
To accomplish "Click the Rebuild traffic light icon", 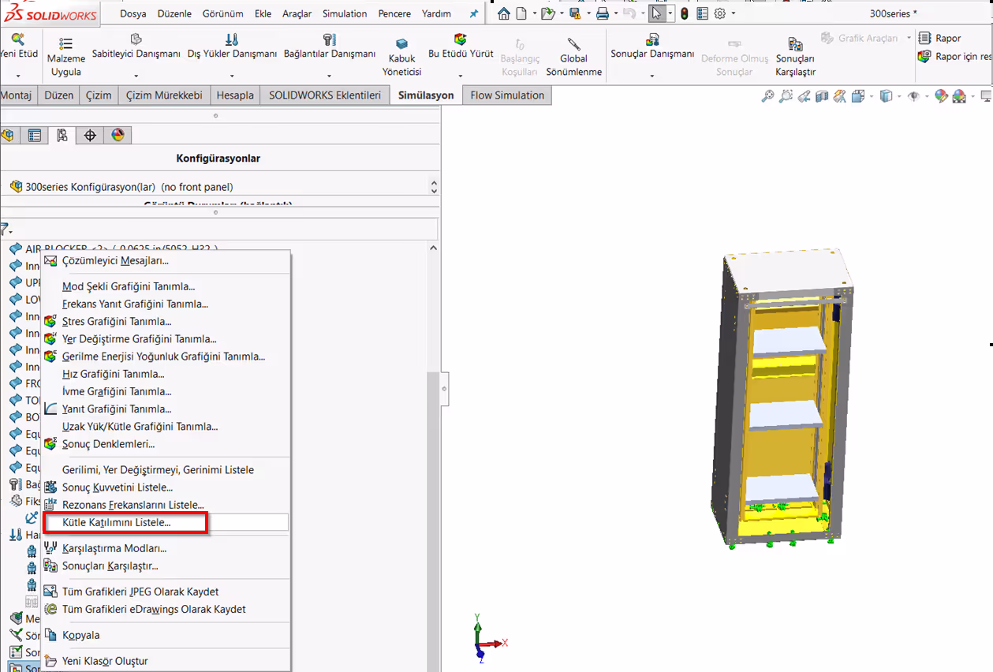I will 684,13.
